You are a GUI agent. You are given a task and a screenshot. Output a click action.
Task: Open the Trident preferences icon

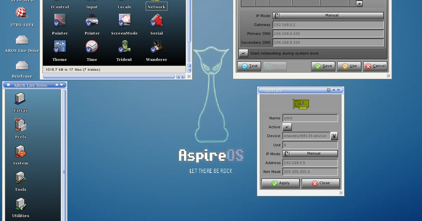[x=124, y=47]
